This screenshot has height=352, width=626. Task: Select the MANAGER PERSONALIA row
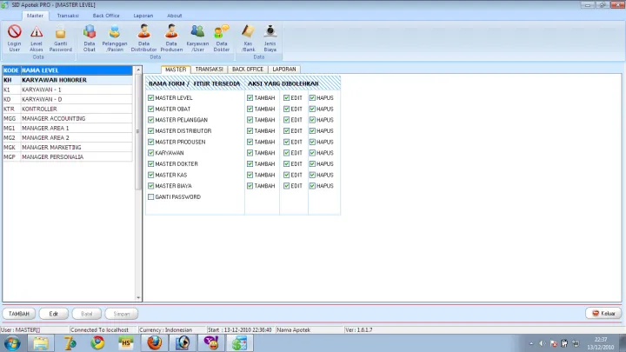pos(68,156)
